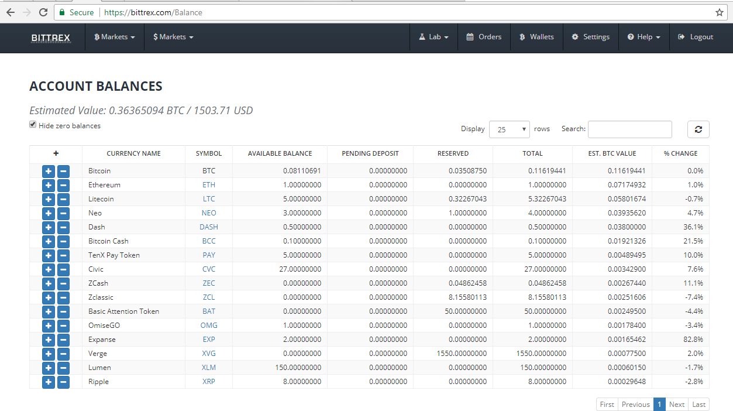The width and height of the screenshot is (733, 411).
Task: Select page 1 in pagination
Action: tap(660, 405)
